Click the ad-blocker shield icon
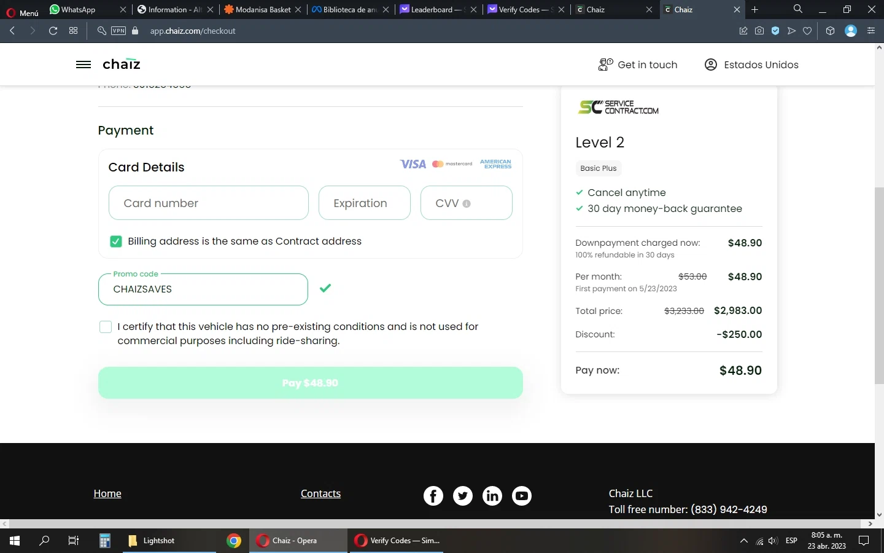The height and width of the screenshot is (553, 884). 775,31
